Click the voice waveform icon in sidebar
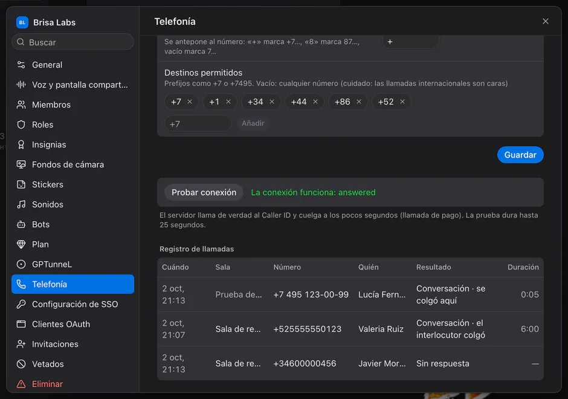This screenshot has height=399, width=568. point(21,85)
